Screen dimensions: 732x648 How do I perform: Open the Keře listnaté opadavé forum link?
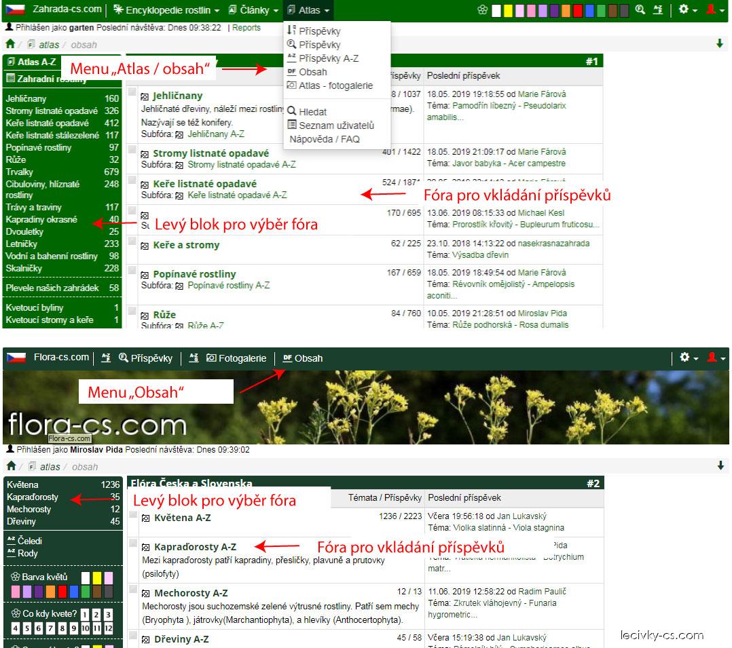click(204, 184)
